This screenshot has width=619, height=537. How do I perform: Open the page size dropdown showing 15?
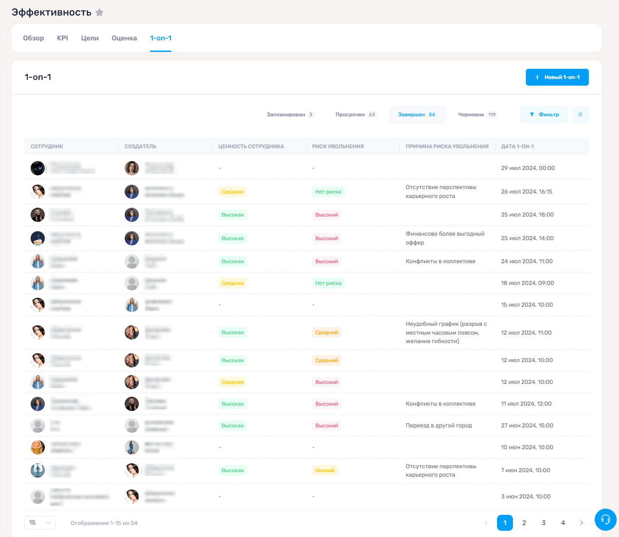[40, 523]
